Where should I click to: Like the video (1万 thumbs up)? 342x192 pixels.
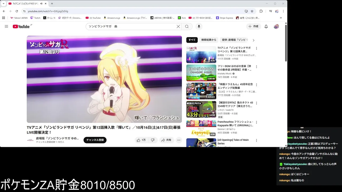pos(141,140)
